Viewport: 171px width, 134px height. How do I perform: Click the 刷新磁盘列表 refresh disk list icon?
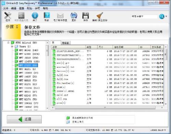click(21, 15)
